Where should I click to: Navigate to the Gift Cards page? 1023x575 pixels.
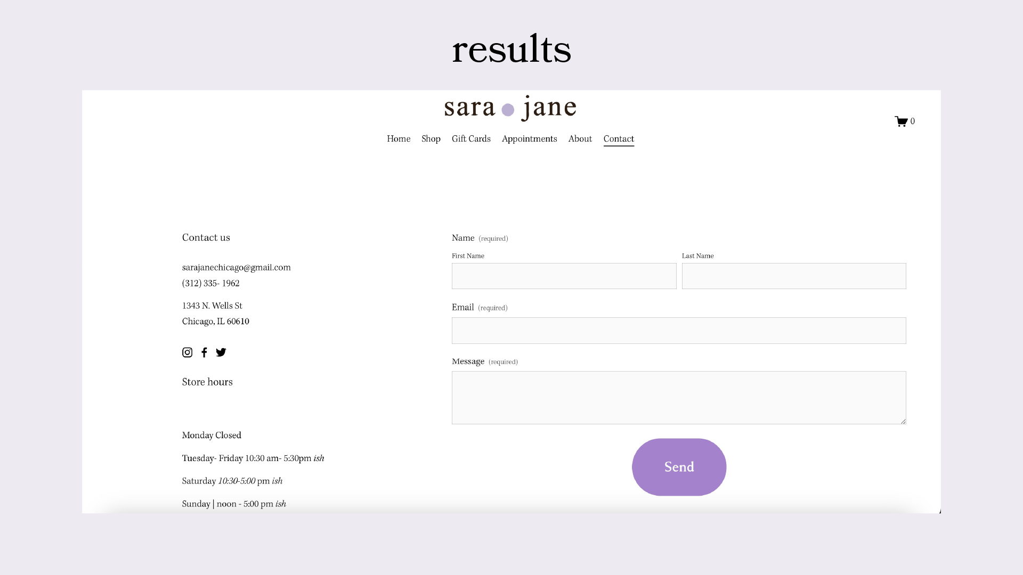[x=471, y=139]
